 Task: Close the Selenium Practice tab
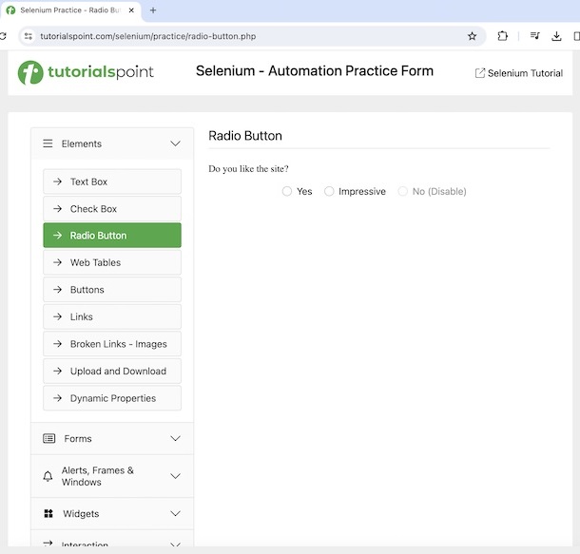pyautogui.click(x=131, y=10)
